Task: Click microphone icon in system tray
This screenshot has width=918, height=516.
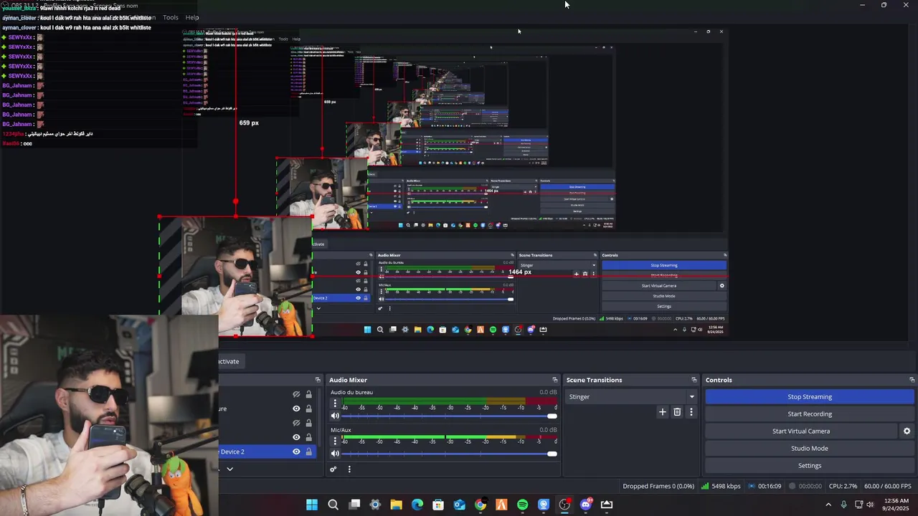Action: click(x=844, y=505)
